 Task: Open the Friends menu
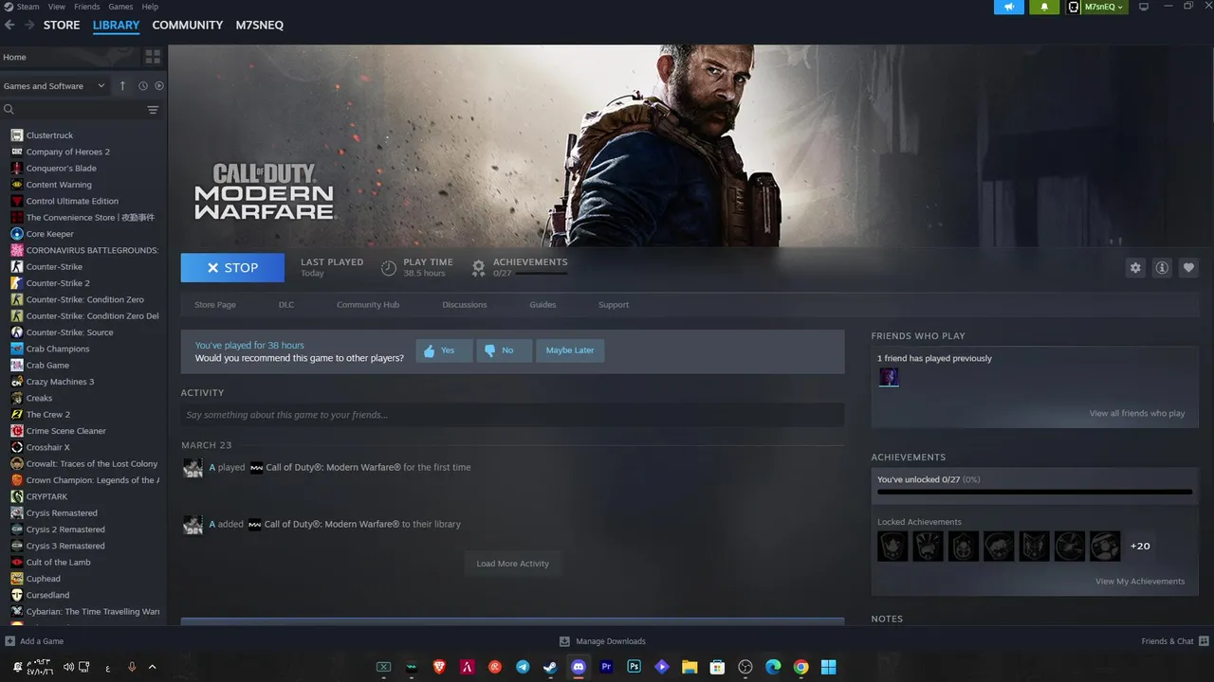(86, 7)
